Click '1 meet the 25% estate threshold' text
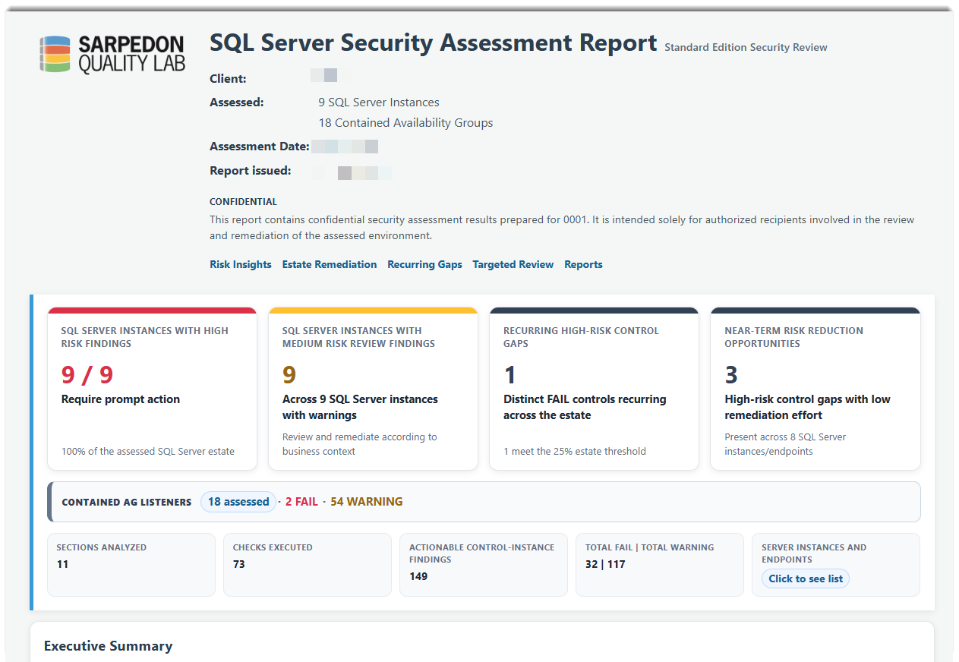Viewport: 959px width, 662px height. point(575,451)
